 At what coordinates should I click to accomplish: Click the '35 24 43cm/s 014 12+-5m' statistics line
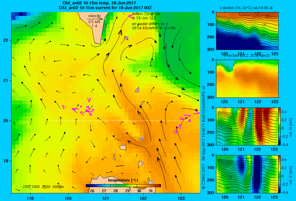coord(154,28)
